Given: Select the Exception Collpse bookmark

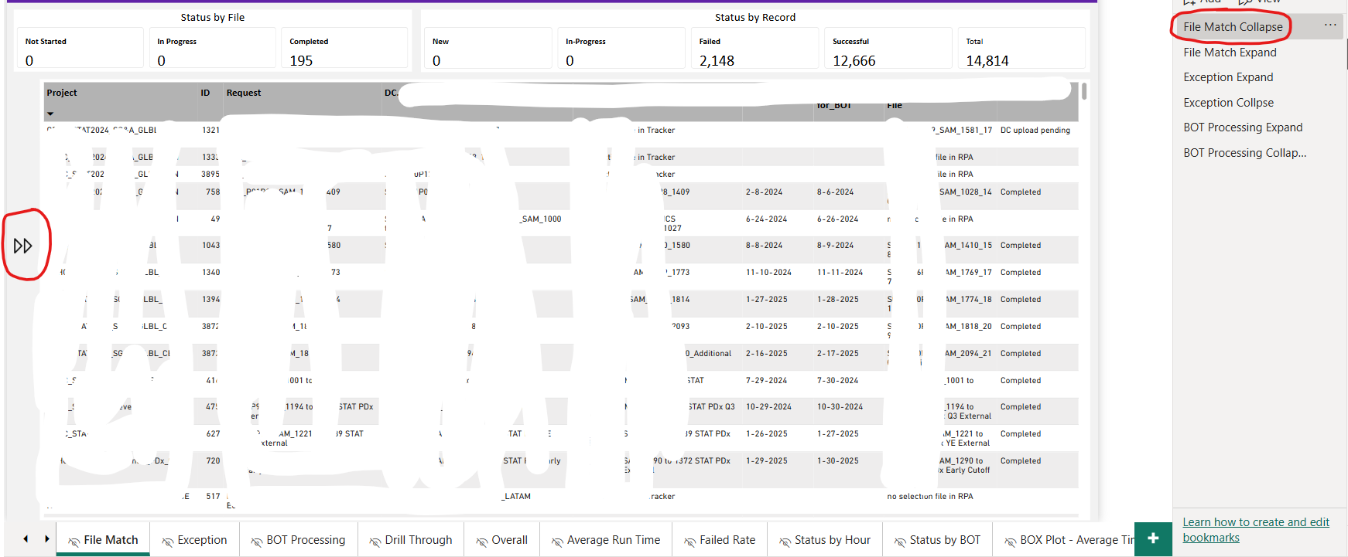Looking at the screenshot, I should pos(1228,103).
